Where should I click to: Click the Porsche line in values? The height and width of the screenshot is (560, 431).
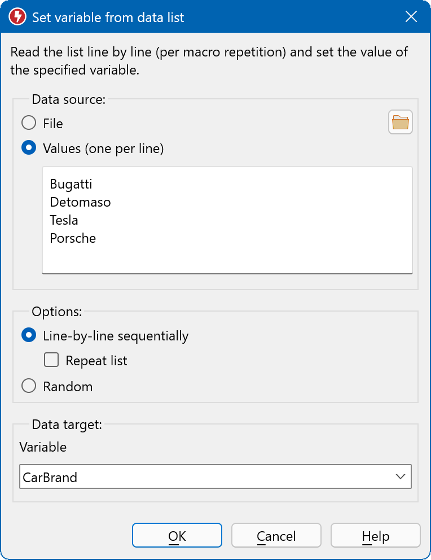pyautogui.click(x=73, y=238)
